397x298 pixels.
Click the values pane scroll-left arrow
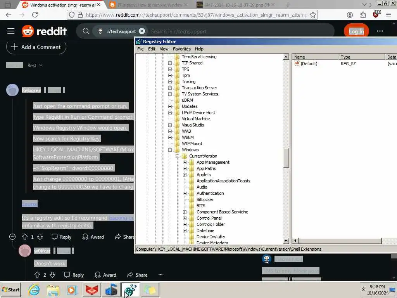point(295,241)
